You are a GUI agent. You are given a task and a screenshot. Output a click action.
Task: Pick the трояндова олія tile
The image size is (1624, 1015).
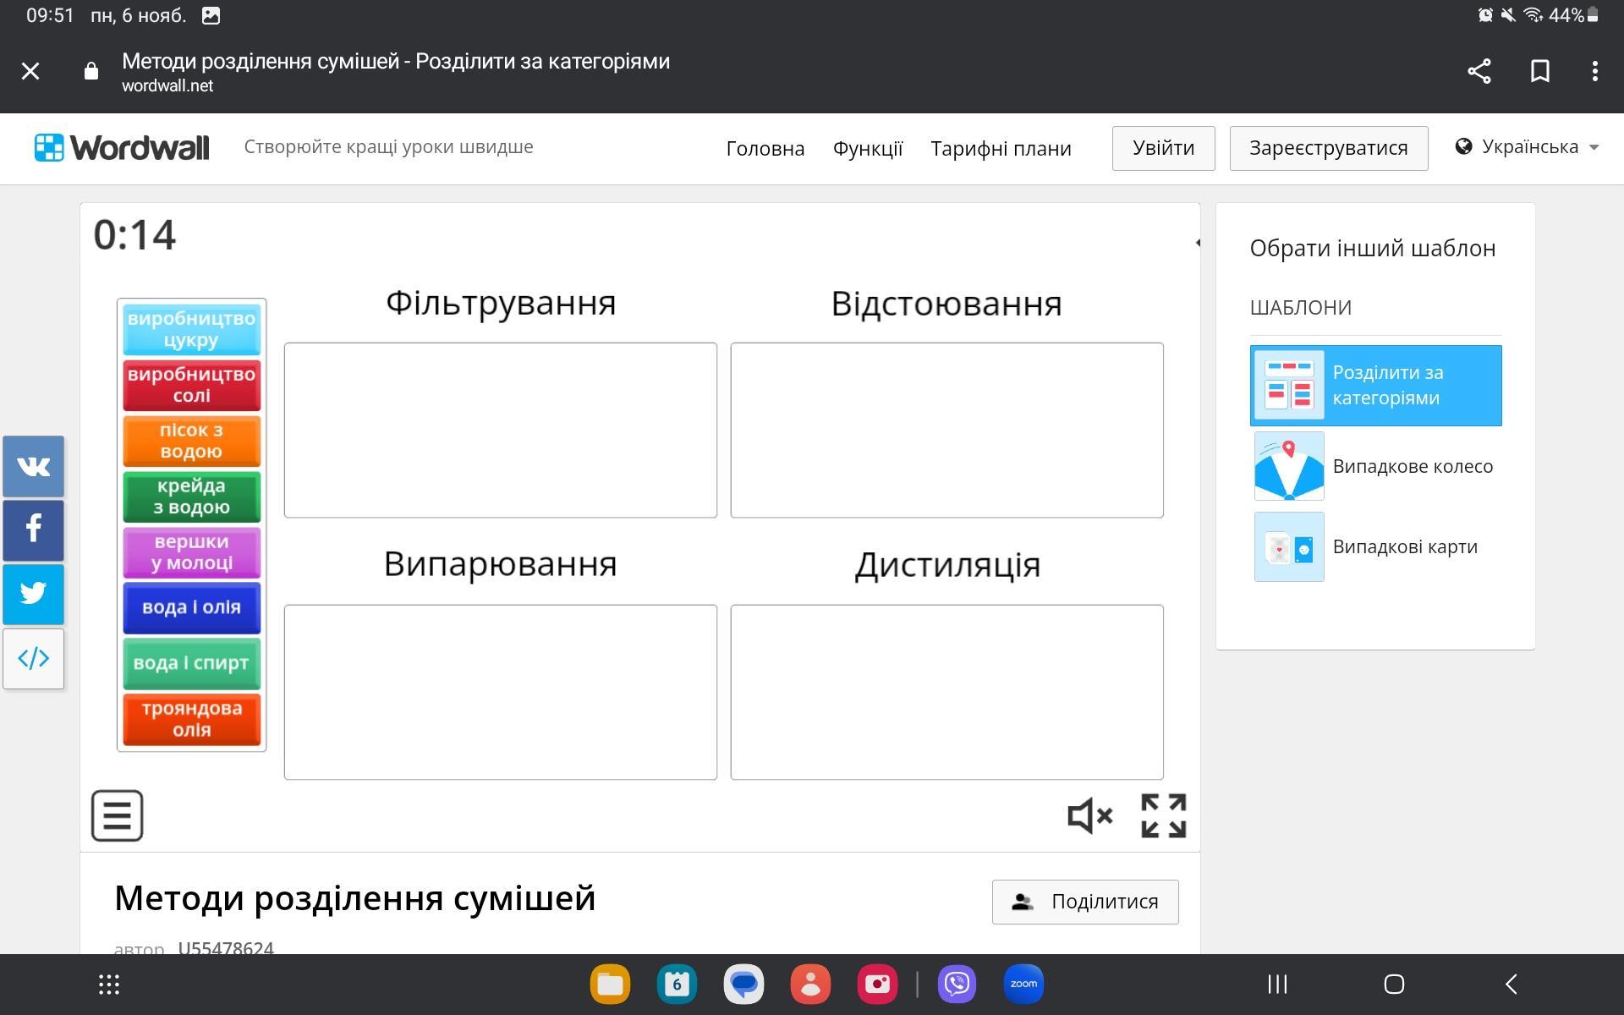tap(192, 720)
